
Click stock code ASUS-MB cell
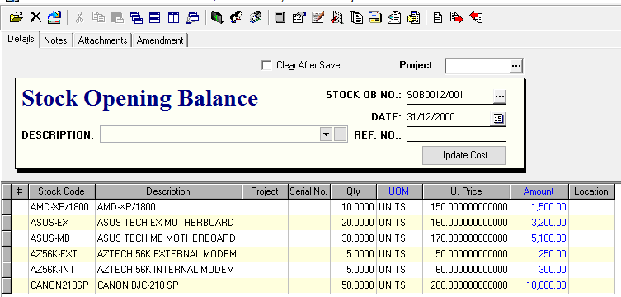62,238
